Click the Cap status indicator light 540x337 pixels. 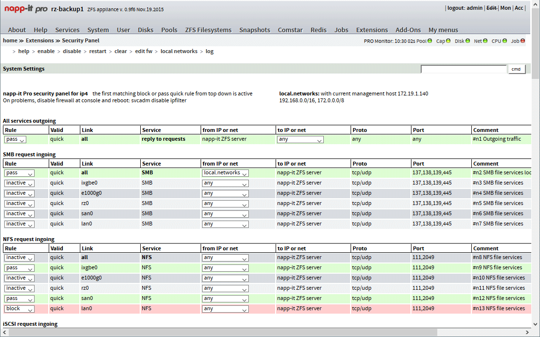pyautogui.click(x=448, y=40)
